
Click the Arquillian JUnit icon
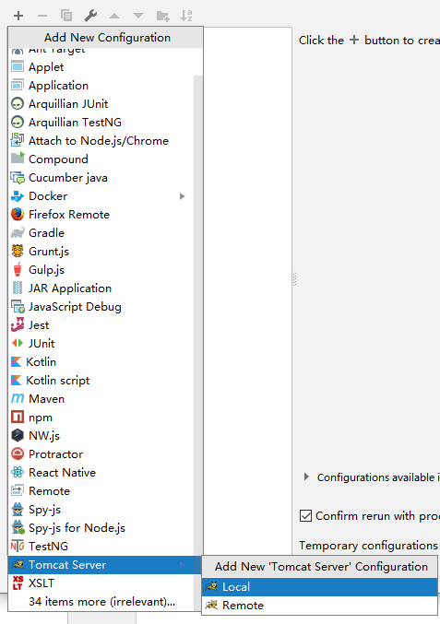(18, 103)
